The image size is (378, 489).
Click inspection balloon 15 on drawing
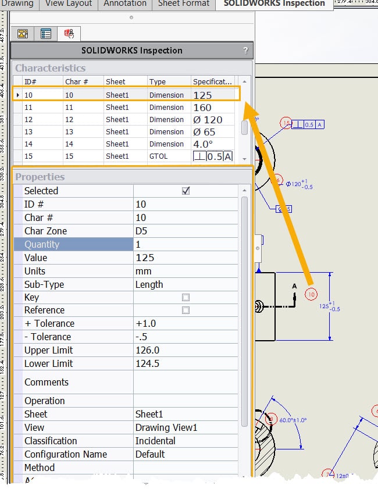point(286,123)
